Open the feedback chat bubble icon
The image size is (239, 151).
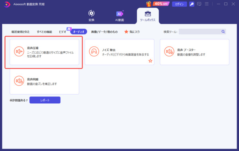point(199,4)
